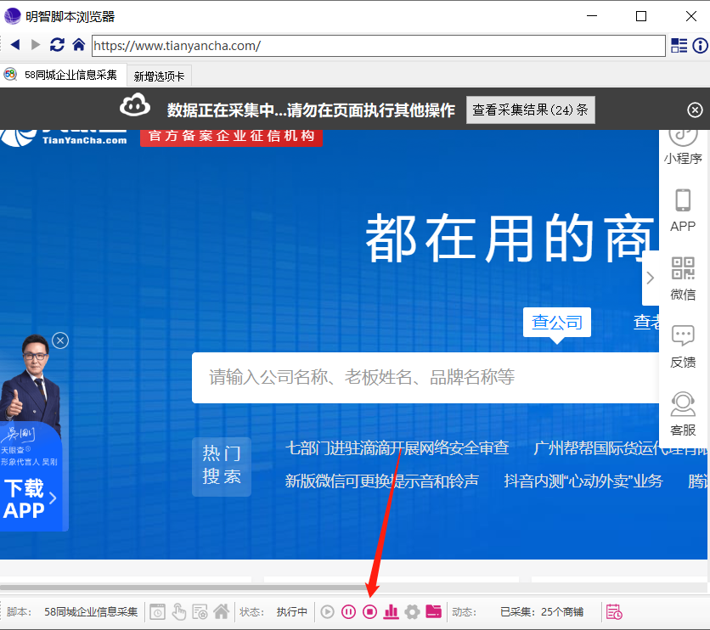The image size is (710, 630).
Task: Click the script name 58同城企业信息采集 in the status bar
Action: [x=91, y=612]
